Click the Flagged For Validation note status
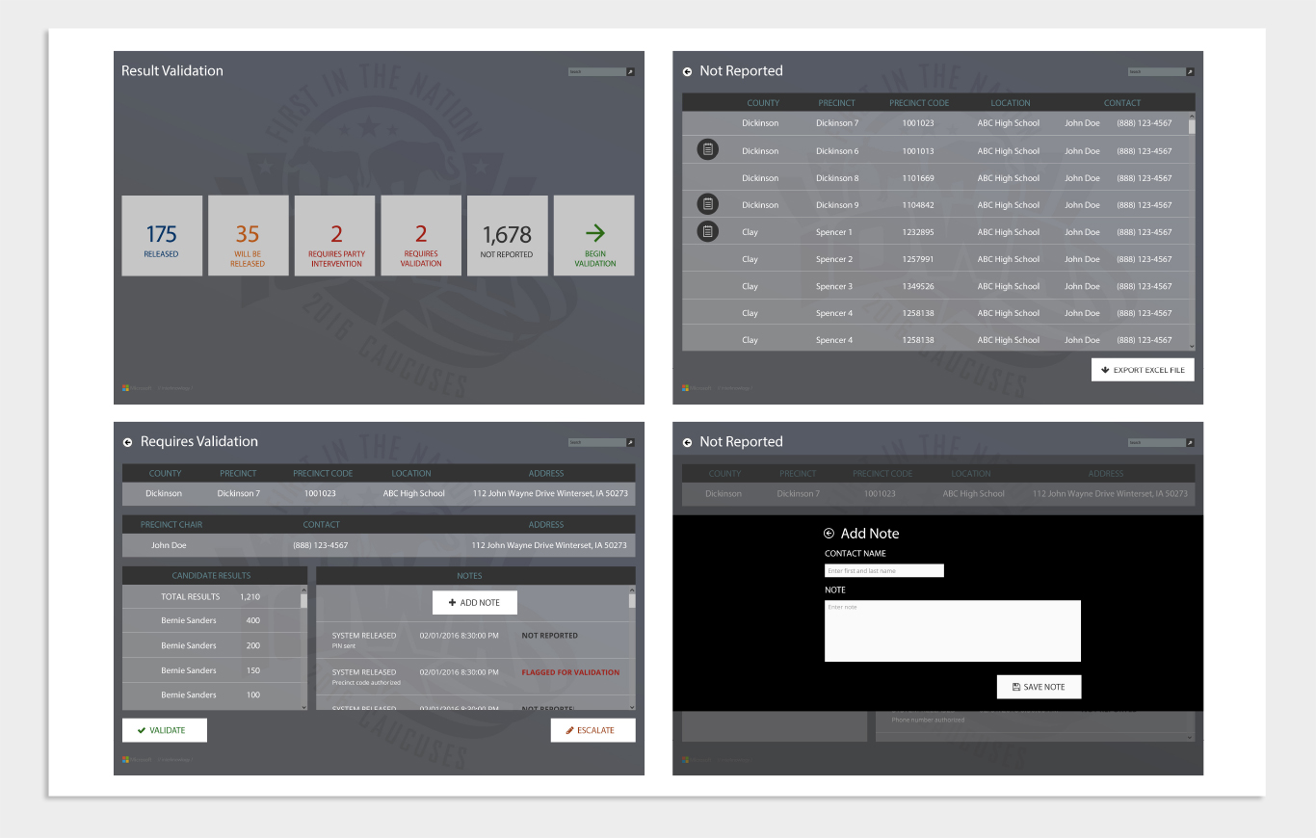Screen dimensions: 1316x838 click(x=570, y=672)
